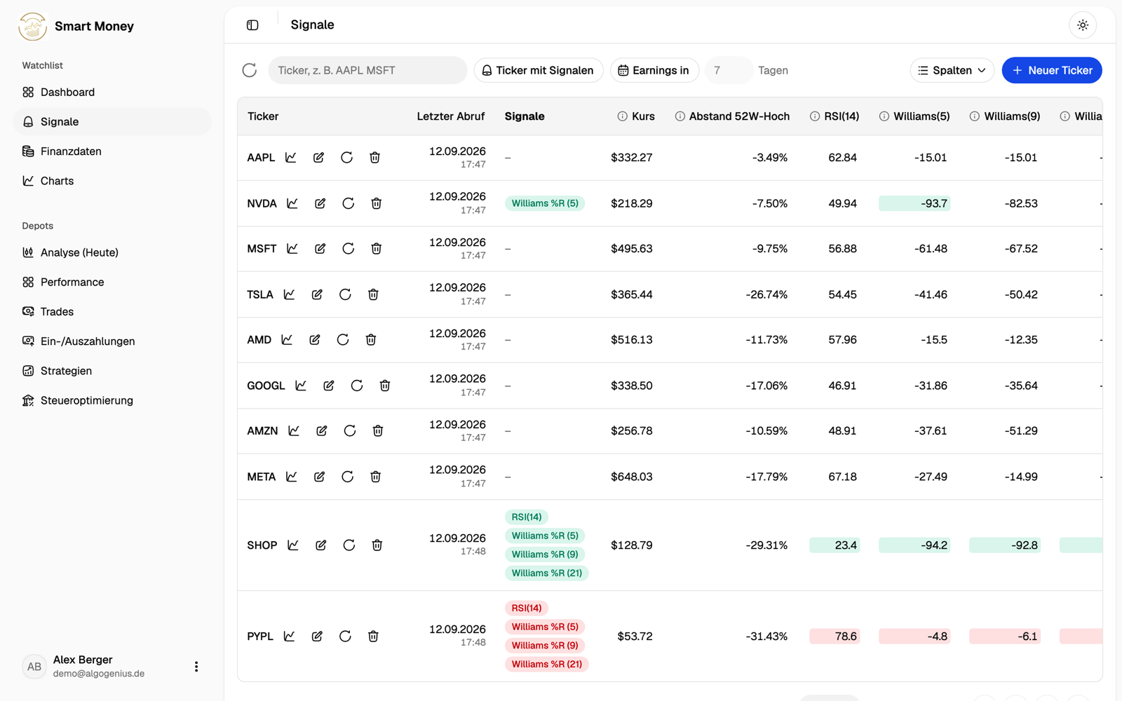Open the Alex Berger account menu

tap(196, 667)
